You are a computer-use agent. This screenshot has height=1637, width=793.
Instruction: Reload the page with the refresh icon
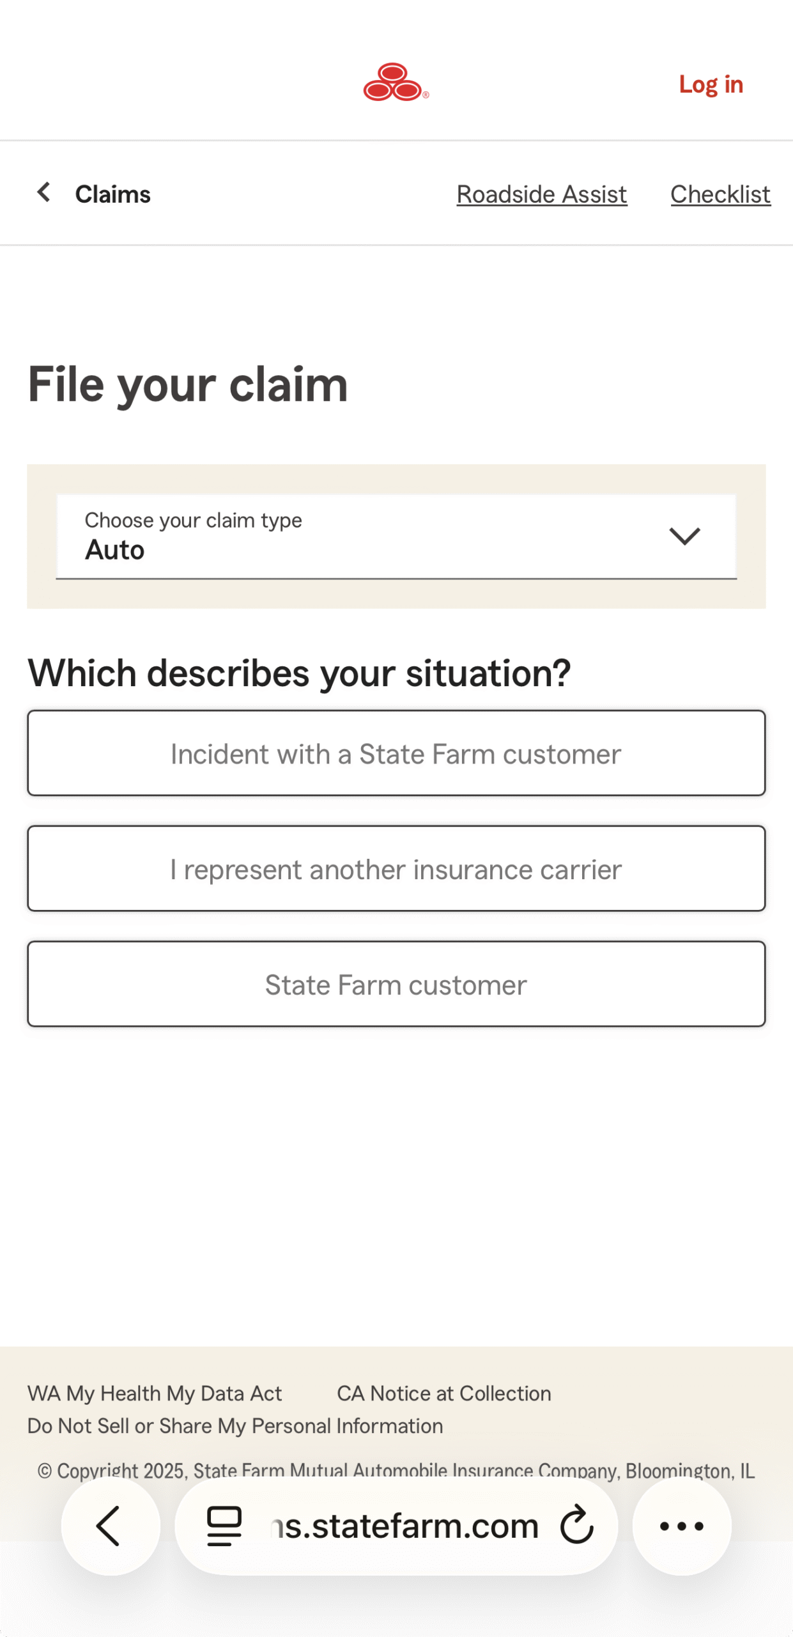click(x=576, y=1526)
